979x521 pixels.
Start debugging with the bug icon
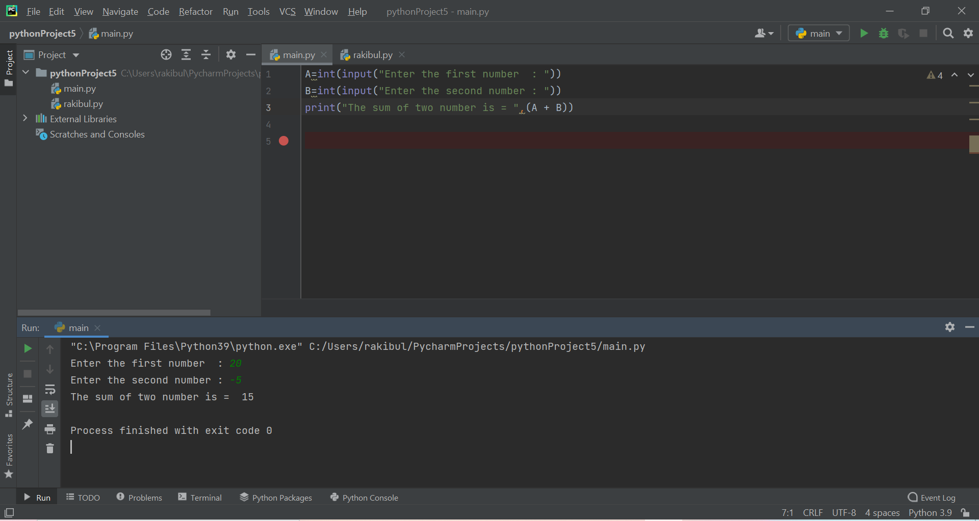click(884, 33)
